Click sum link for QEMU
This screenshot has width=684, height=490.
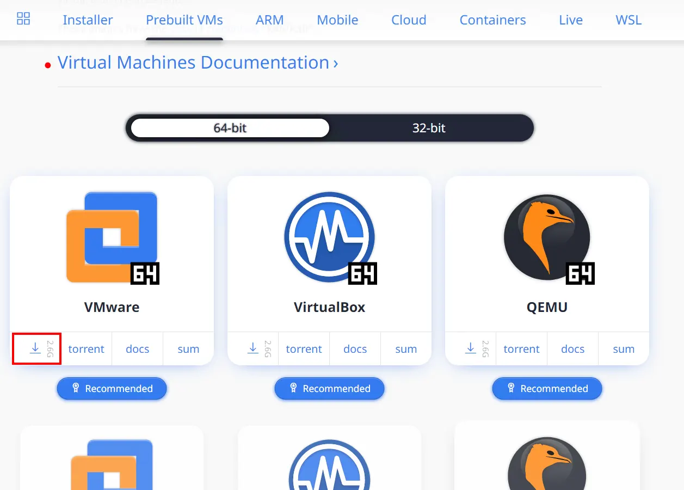pyautogui.click(x=624, y=349)
